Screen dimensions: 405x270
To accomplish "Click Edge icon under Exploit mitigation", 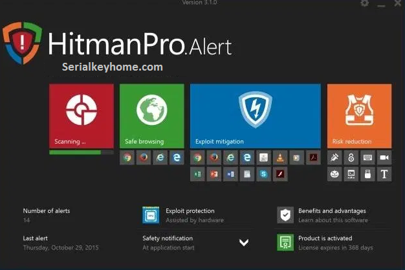I will tap(247, 157).
